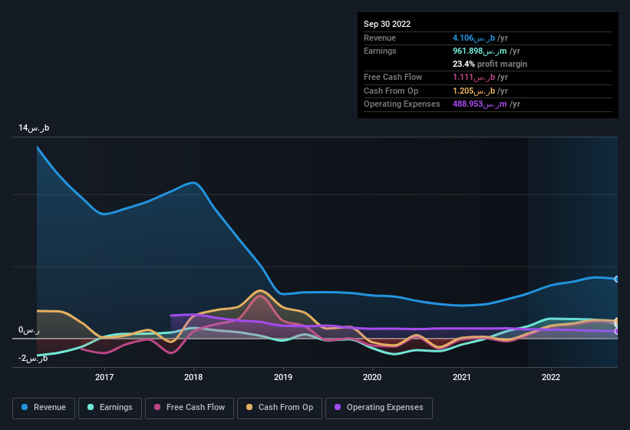Click the orange Cash From Op dot
This screenshot has height=430, width=630.
click(250, 408)
